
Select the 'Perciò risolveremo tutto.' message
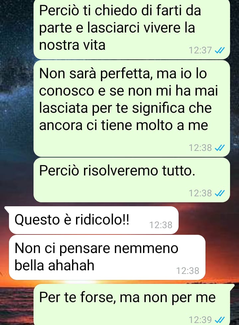(x=132, y=180)
